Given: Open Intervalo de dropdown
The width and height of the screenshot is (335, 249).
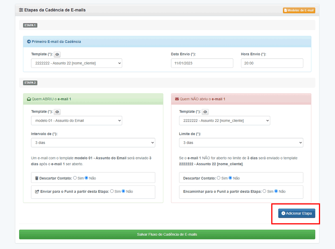Looking at the screenshot, I should pos(93,143).
